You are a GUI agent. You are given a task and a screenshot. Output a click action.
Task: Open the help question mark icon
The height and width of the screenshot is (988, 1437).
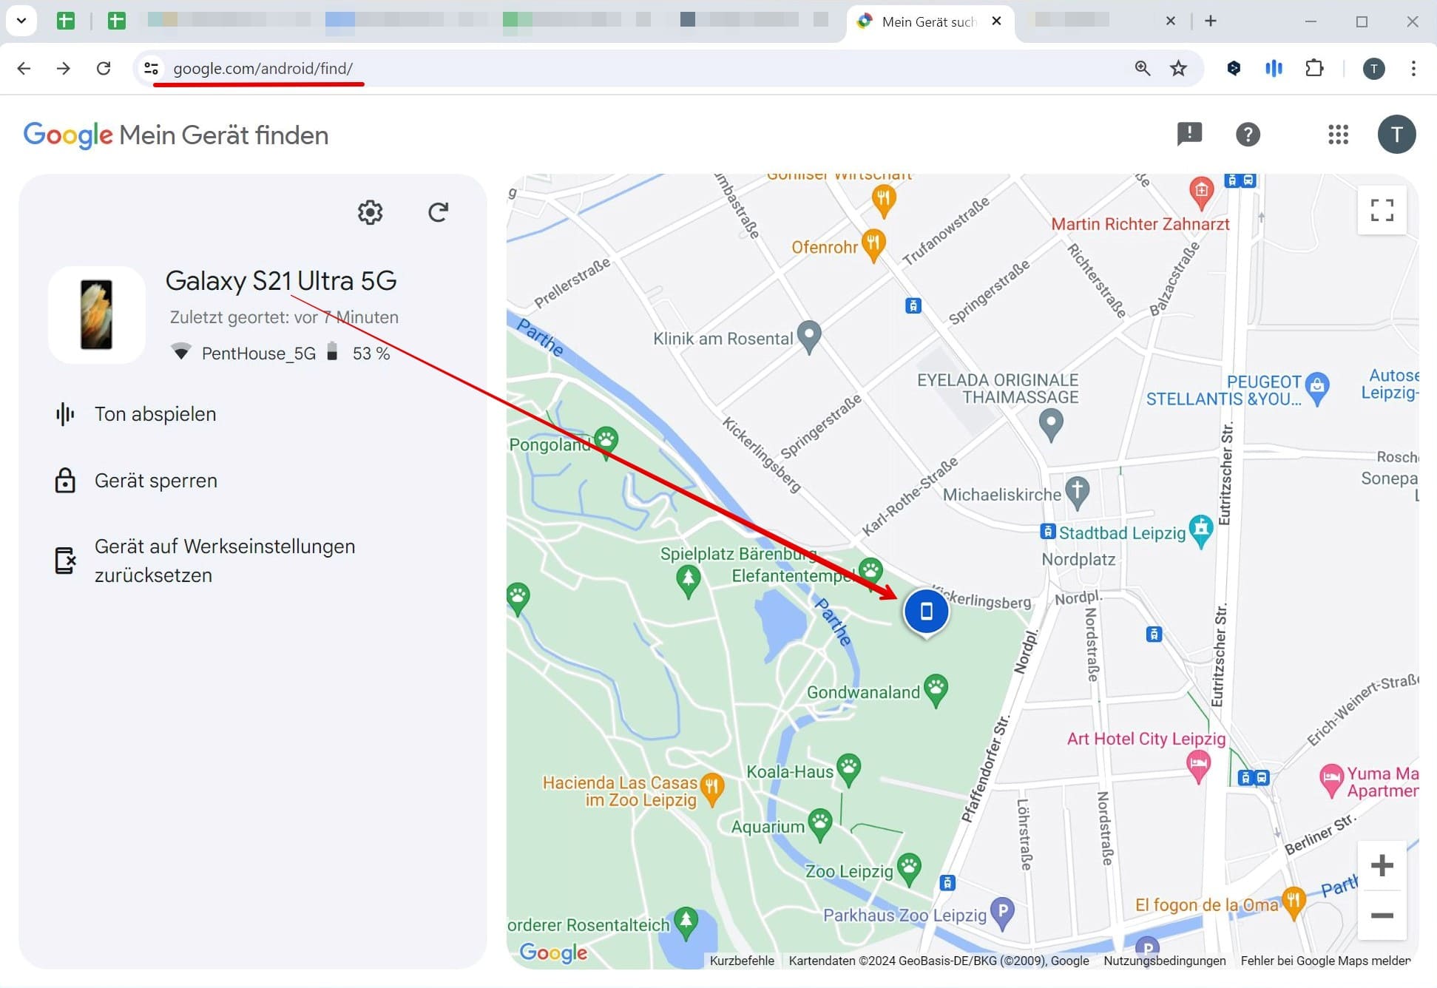tap(1248, 135)
